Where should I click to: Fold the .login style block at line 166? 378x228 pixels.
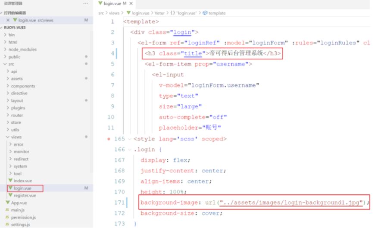(x=129, y=150)
